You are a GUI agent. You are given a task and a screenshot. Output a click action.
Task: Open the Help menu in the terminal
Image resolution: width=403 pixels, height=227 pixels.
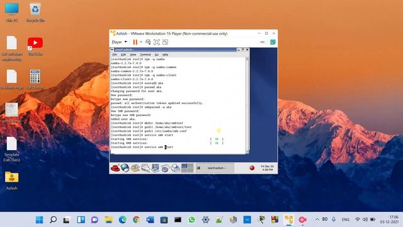[x=165, y=55]
